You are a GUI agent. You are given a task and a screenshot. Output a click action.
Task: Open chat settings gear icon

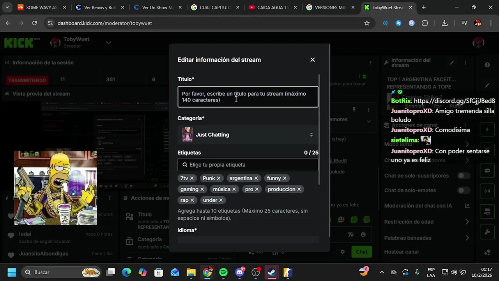[343, 252]
